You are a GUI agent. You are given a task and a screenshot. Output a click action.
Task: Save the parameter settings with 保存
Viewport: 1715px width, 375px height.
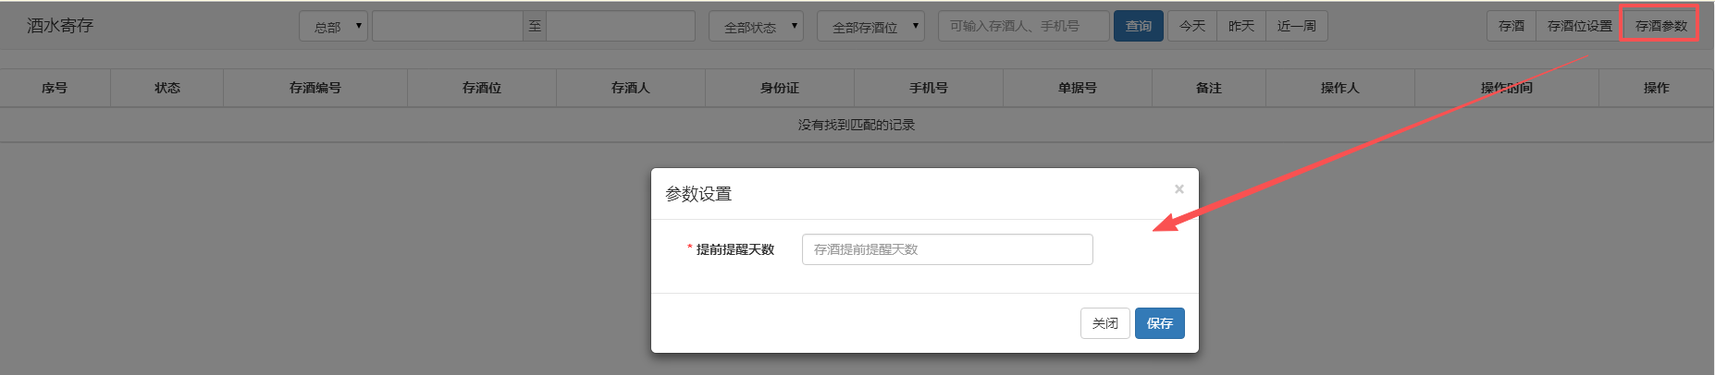pos(1160,323)
